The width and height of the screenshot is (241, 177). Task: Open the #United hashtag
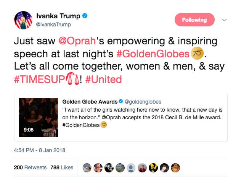click(x=103, y=80)
